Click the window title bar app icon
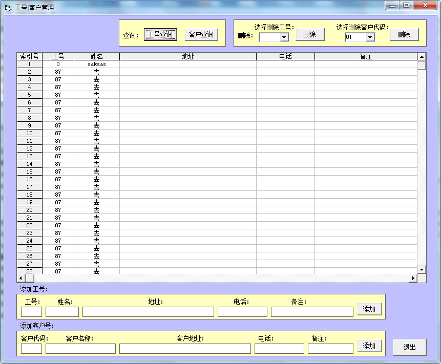Viewport: 441px width, 364px height. click(8, 8)
